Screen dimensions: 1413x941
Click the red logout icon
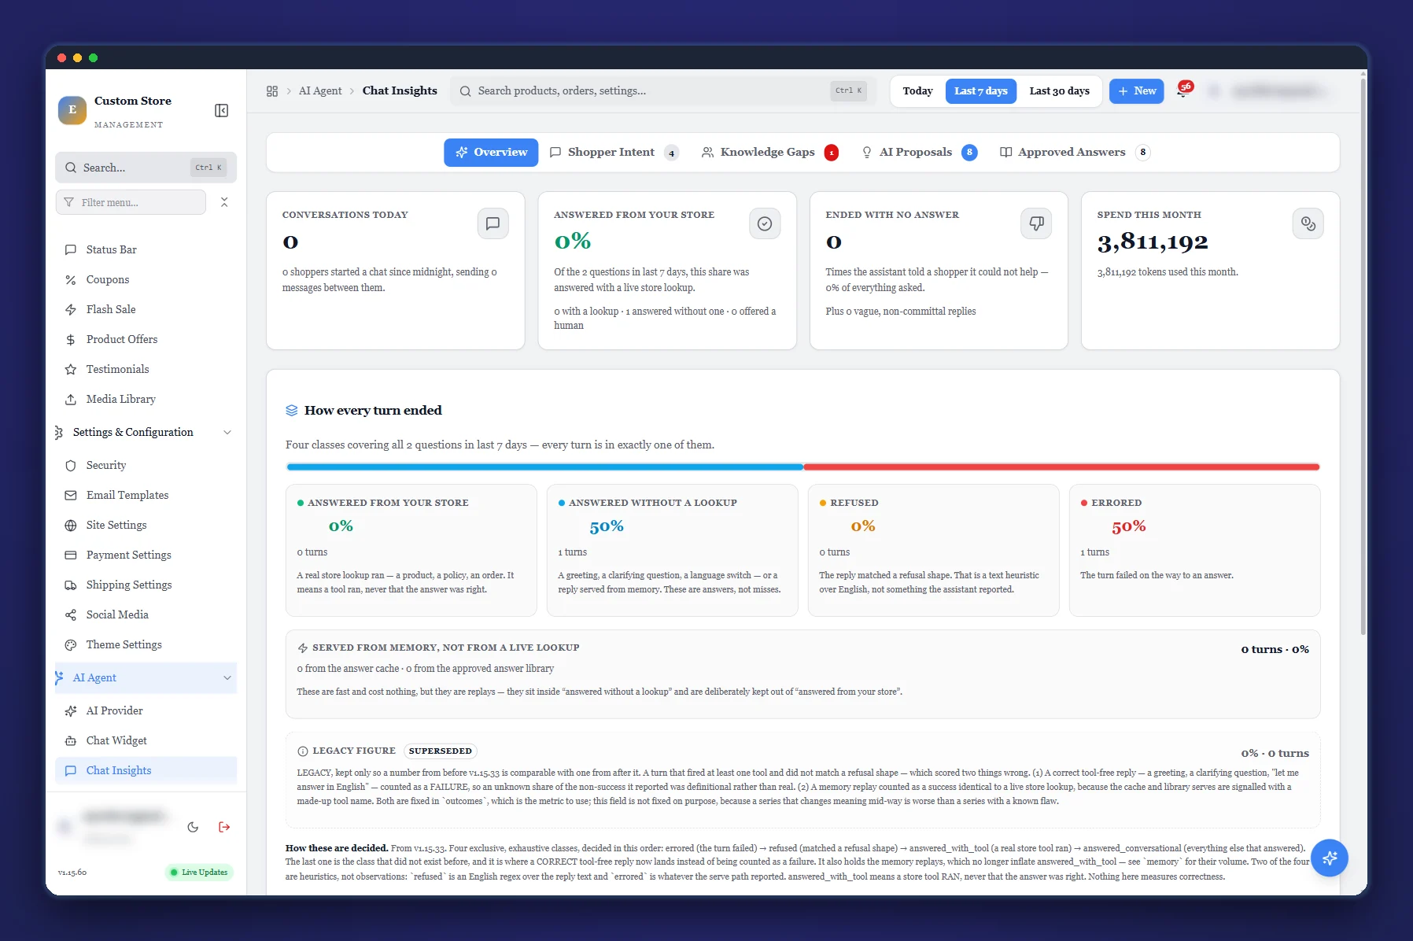[x=224, y=827]
